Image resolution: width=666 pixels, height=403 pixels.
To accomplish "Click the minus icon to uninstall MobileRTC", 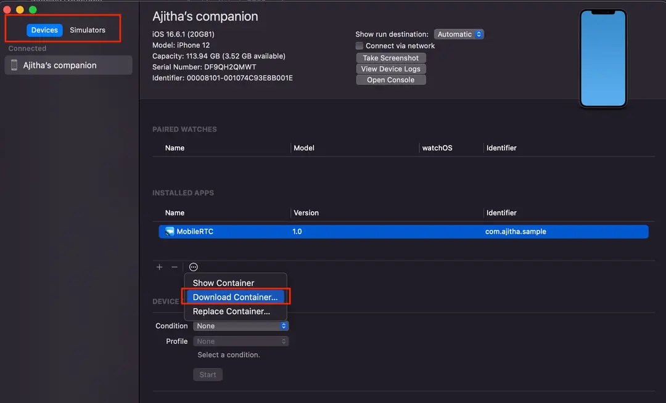I will tap(174, 267).
